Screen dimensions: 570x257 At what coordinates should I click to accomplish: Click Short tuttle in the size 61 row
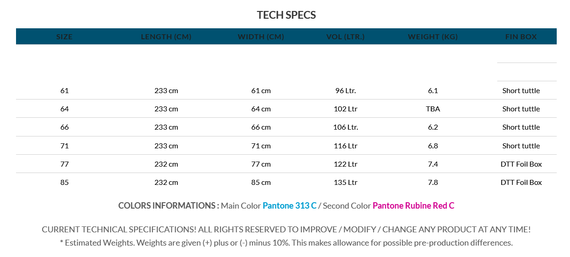pos(521,90)
